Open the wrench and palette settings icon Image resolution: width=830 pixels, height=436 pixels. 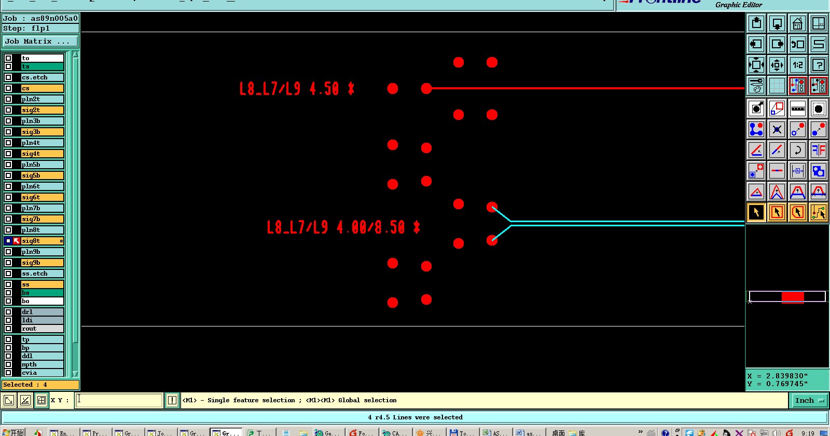756,86
